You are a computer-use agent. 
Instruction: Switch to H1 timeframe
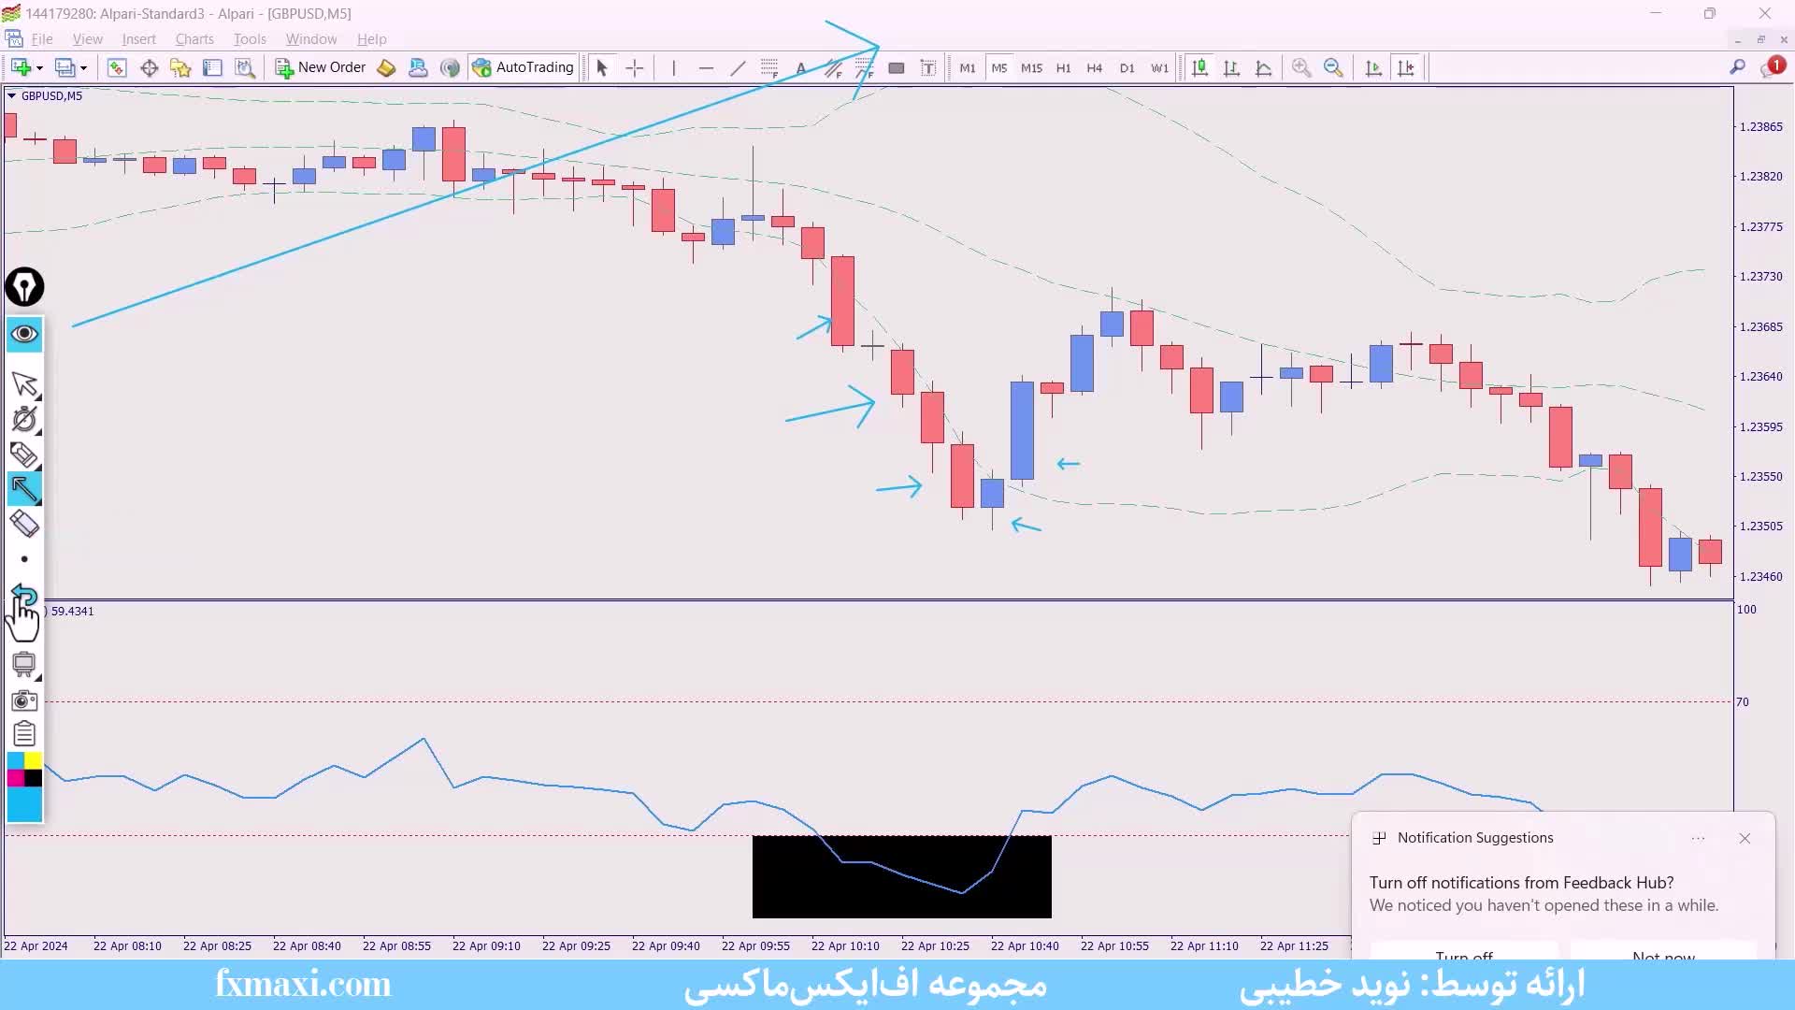[1063, 67]
